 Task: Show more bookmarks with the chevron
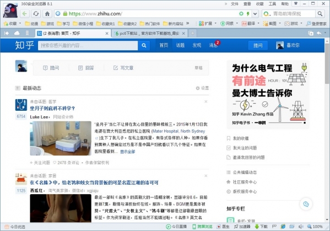187,23
